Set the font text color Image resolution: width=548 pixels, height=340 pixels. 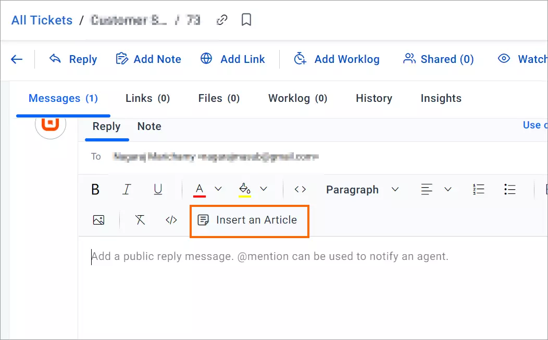tap(199, 190)
